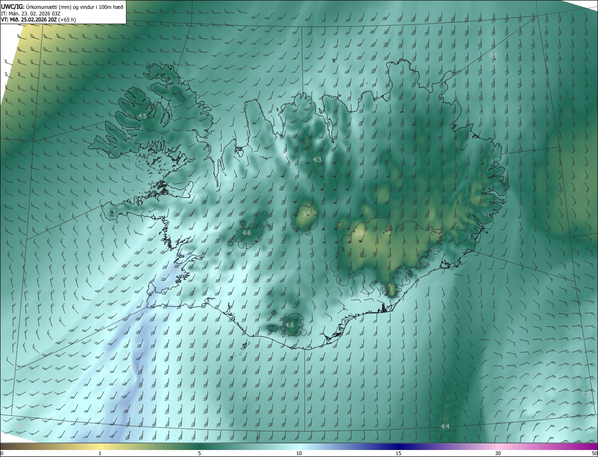Click the yellow section of the color bar
Viewport: 598px width, 457px height.
pyautogui.click(x=100, y=446)
